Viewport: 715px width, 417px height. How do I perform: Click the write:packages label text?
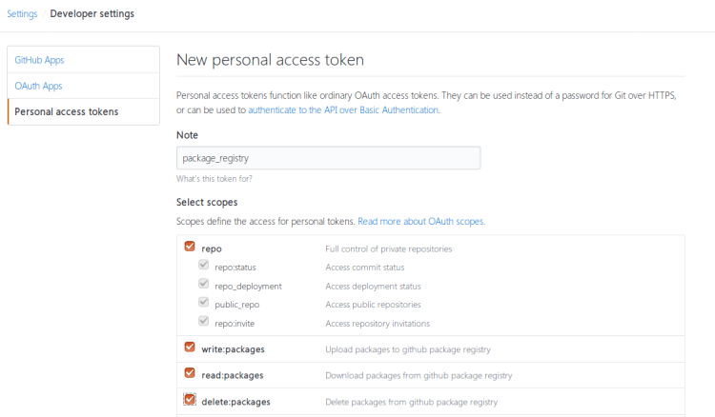click(x=233, y=348)
